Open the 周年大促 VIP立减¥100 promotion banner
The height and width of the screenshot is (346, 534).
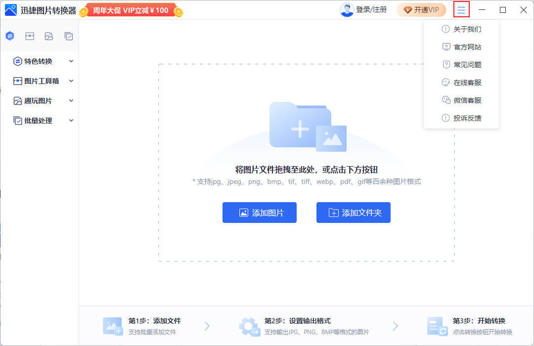click(x=131, y=10)
